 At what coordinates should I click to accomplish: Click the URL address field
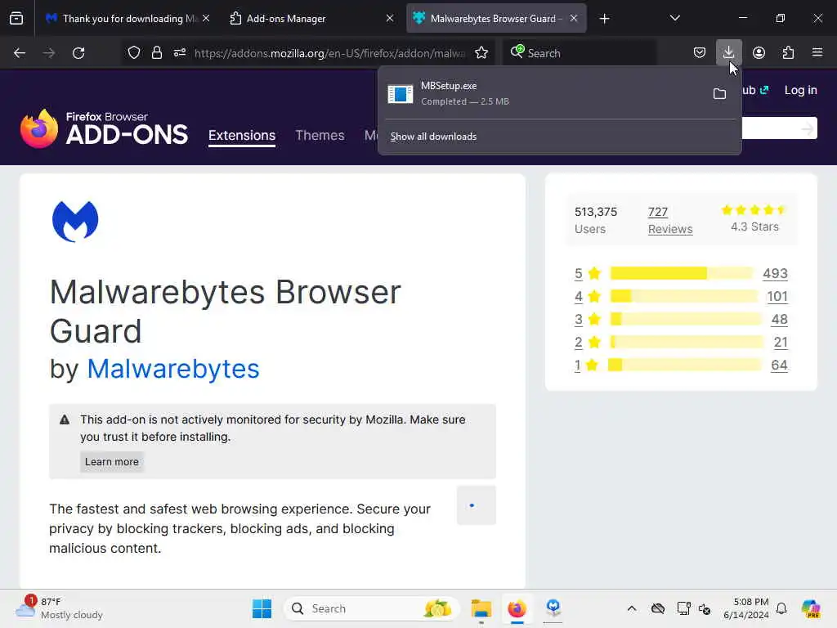coord(329,53)
